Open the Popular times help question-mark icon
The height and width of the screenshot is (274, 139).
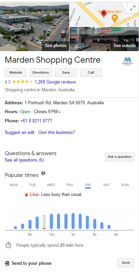(43, 173)
